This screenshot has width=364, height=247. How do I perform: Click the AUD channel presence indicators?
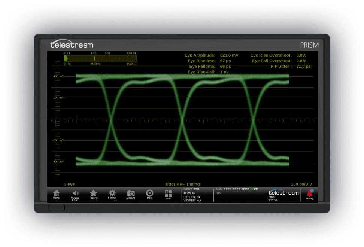tap(237, 189)
